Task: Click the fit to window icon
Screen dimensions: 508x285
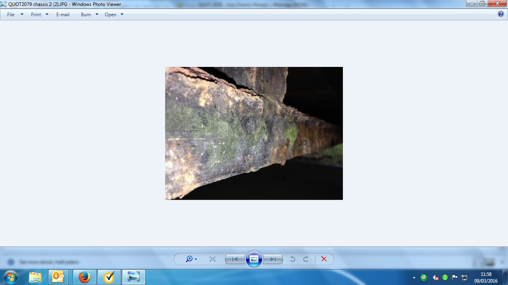Action: (x=212, y=259)
